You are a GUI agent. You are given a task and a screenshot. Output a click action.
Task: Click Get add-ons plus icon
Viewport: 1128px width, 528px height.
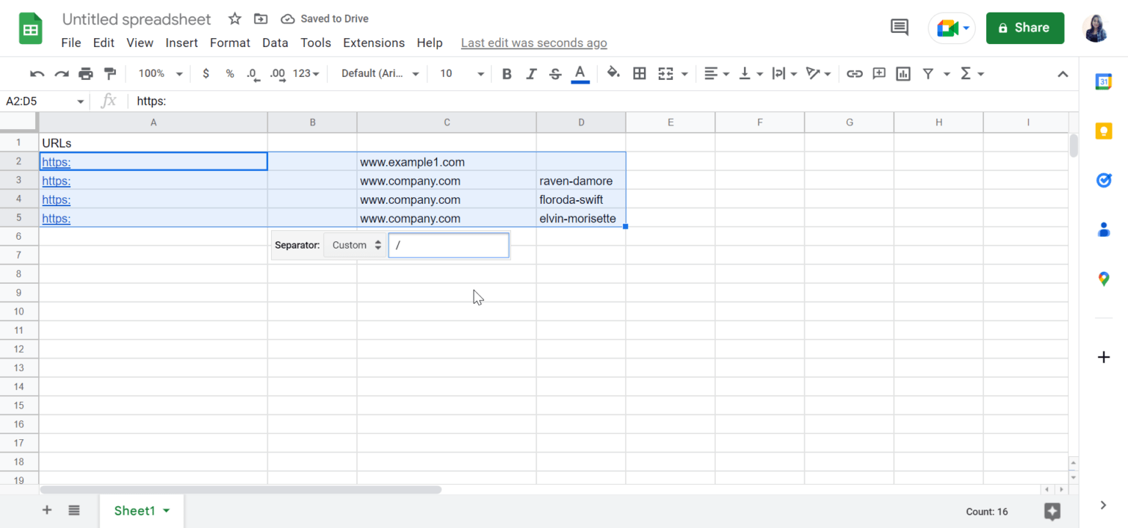click(x=1103, y=357)
